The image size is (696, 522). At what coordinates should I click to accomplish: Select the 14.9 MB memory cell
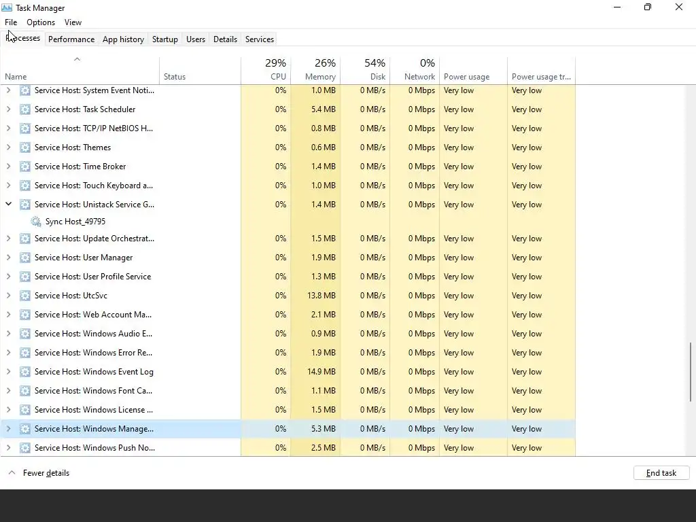[315, 372]
